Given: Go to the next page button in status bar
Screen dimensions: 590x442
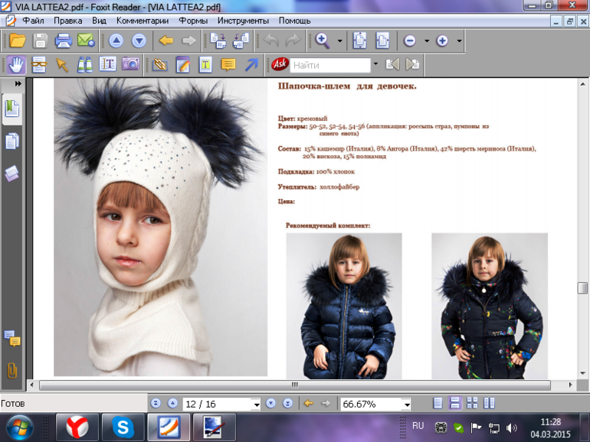Looking at the screenshot, I should tap(270, 403).
